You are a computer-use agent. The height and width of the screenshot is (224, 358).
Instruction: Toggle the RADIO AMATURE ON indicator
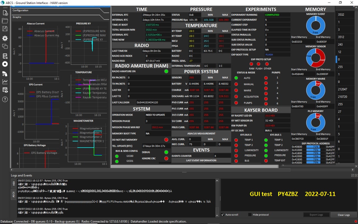(166, 71)
